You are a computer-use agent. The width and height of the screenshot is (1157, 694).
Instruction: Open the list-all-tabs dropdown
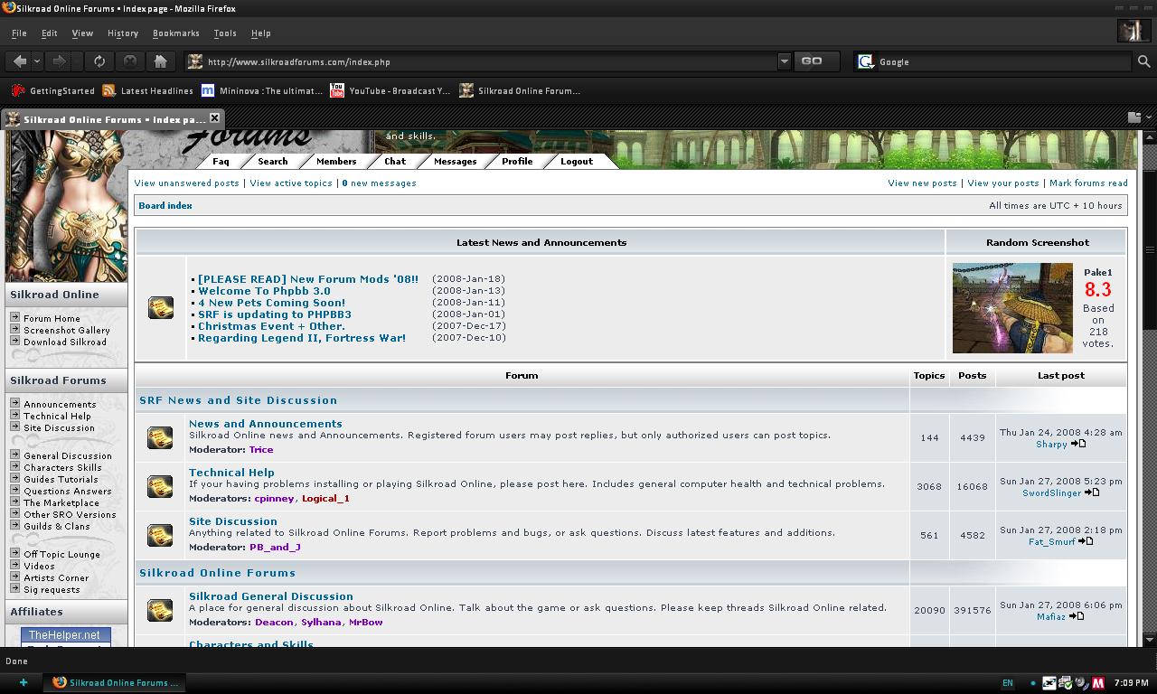(x=1134, y=117)
